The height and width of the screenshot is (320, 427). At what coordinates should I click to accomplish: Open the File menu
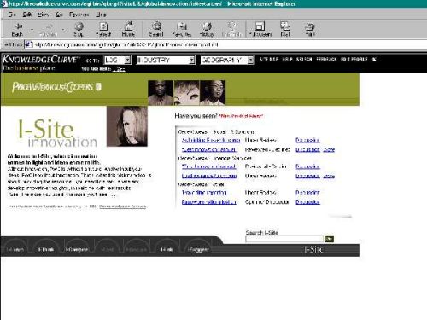tap(12, 15)
